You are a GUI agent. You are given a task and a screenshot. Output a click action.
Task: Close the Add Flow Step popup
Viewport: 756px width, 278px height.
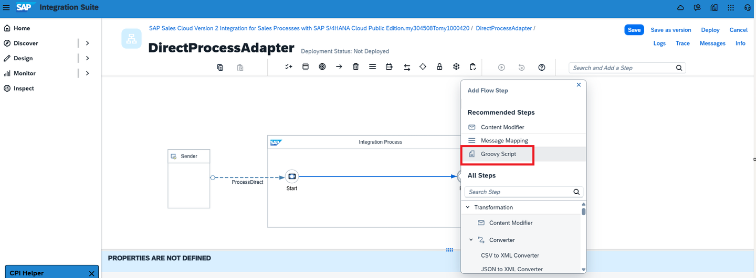click(x=579, y=84)
